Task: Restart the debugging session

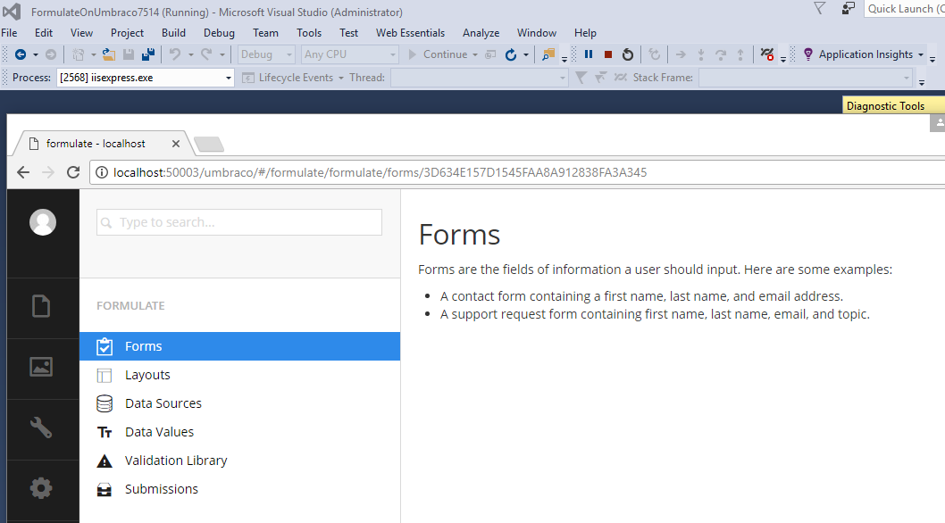Action: coord(627,54)
